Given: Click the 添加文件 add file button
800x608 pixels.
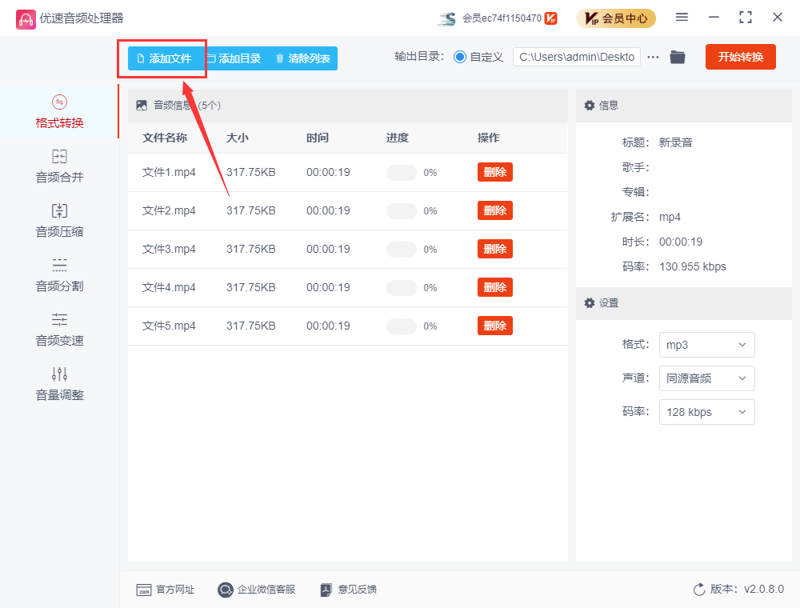Looking at the screenshot, I should coord(166,58).
